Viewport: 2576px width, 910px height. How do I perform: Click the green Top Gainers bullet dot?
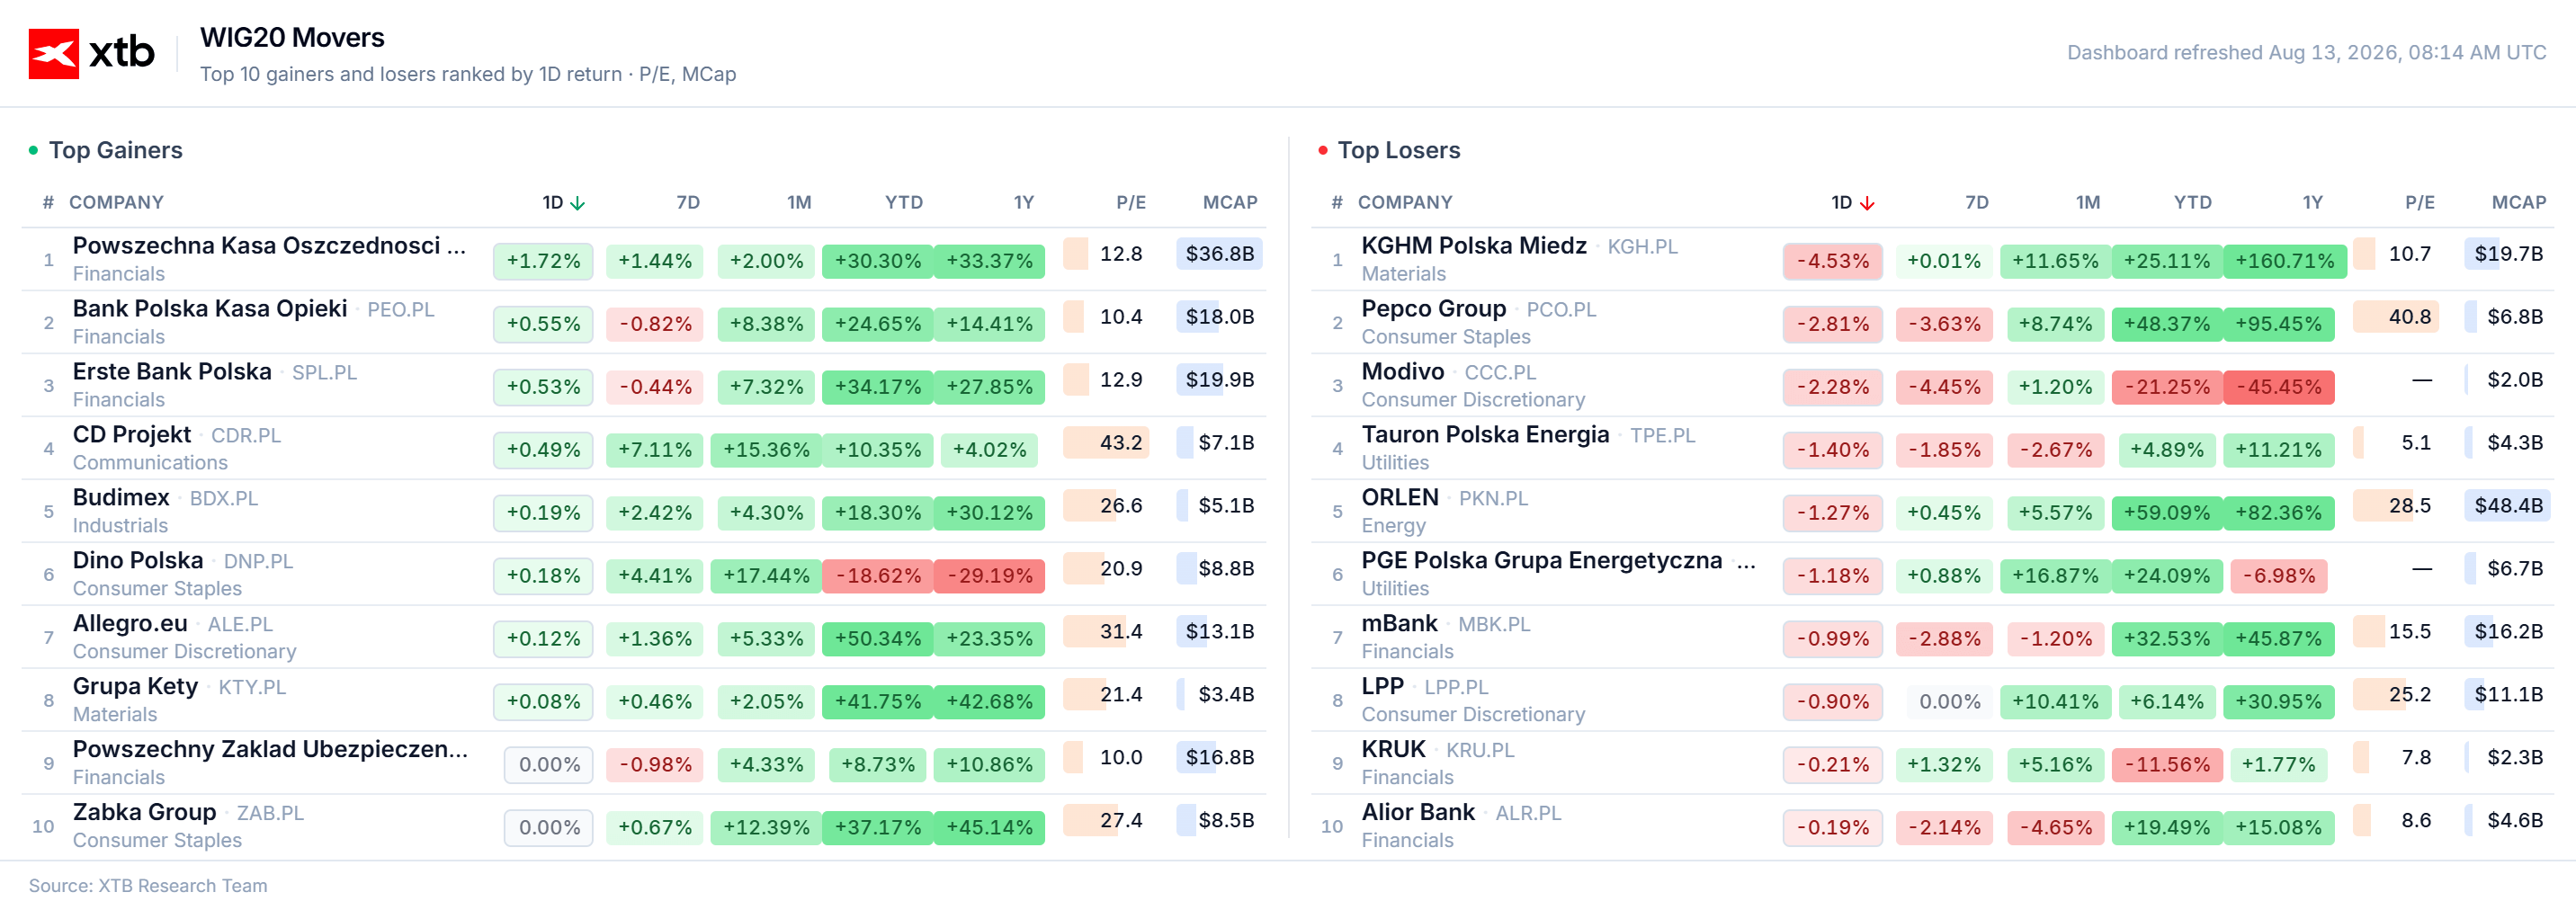[33, 150]
